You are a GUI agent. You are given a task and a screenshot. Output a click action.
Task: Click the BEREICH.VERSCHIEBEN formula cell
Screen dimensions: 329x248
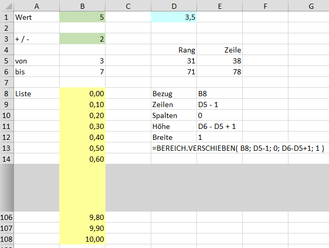[238, 148]
